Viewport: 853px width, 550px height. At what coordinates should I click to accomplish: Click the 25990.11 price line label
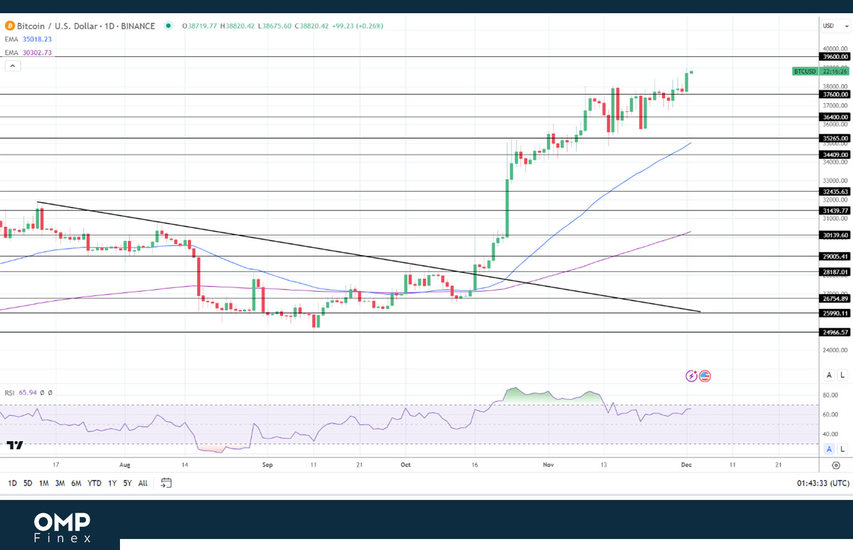tap(835, 313)
